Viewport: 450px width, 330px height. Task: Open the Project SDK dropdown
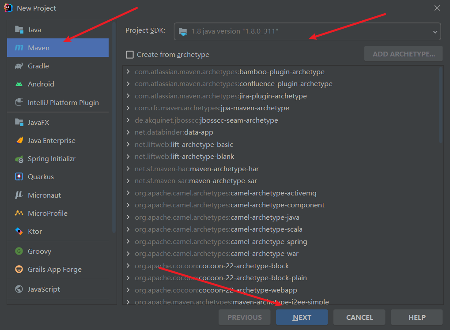point(307,32)
